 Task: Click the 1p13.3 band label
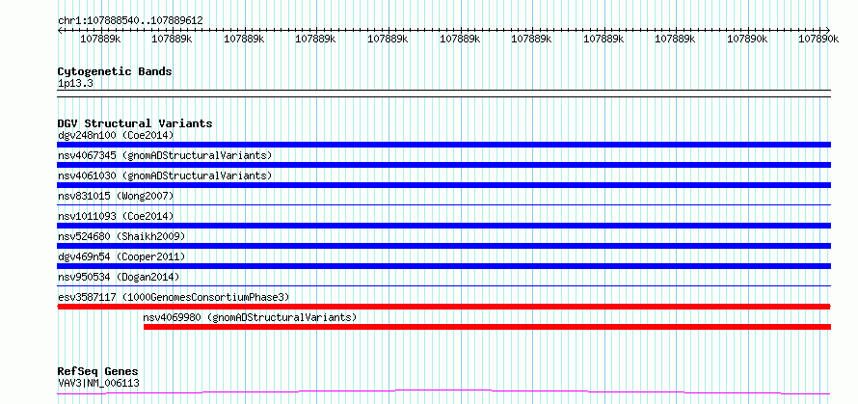[75, 84]
